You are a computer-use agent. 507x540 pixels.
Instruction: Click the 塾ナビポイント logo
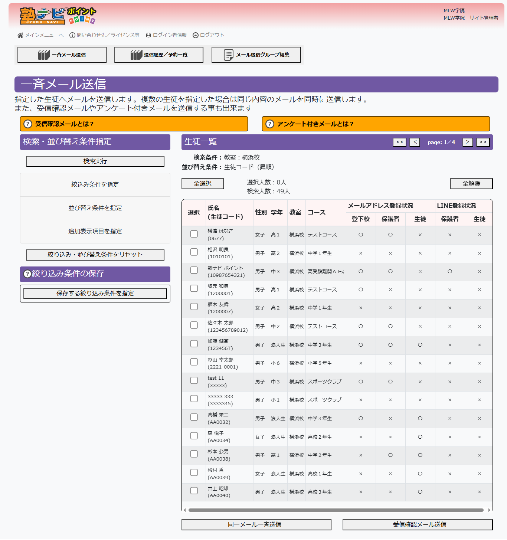pyautogui.click(x=56, y=14)
